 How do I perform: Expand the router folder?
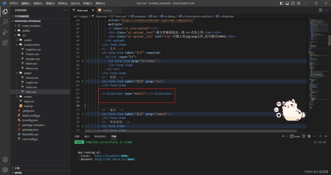(x=28, y=97)
